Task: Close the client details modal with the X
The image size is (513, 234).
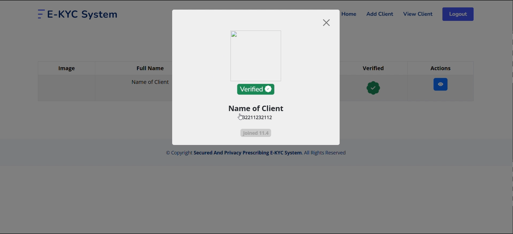Action: coord(326,23)
